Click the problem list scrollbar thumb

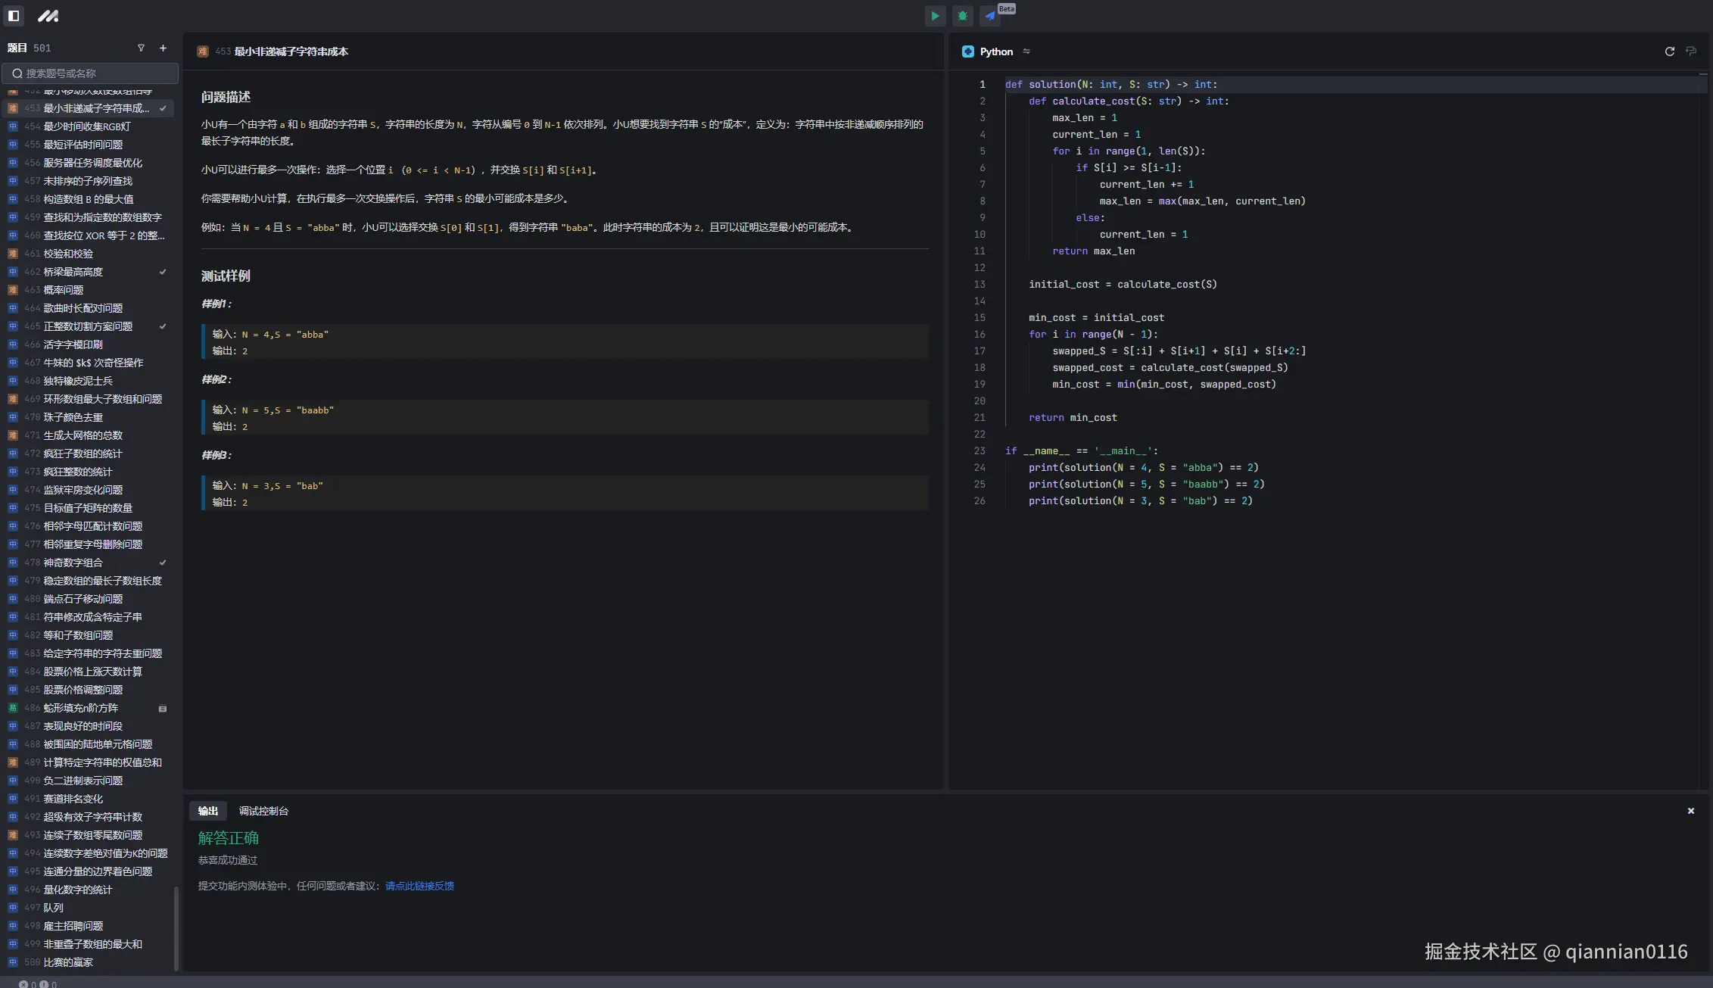click(x=176, y=927)
